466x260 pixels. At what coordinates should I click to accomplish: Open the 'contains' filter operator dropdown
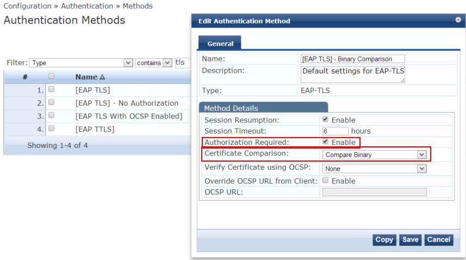154,63
